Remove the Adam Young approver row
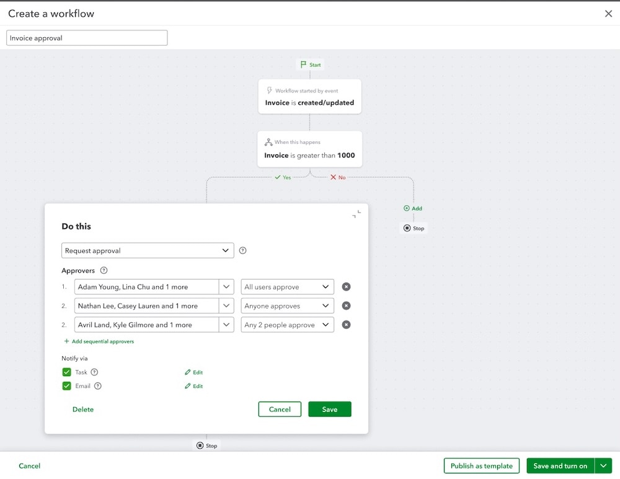Viewport: 620px width, 479px height. [x=346, y=286]
